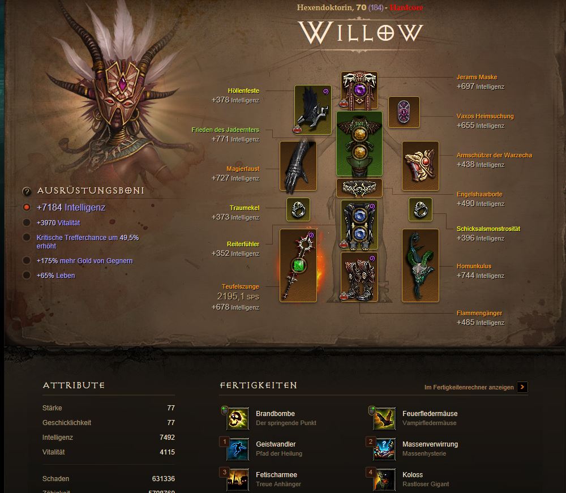Click the Brandbombe skill icon

(238, 419)
